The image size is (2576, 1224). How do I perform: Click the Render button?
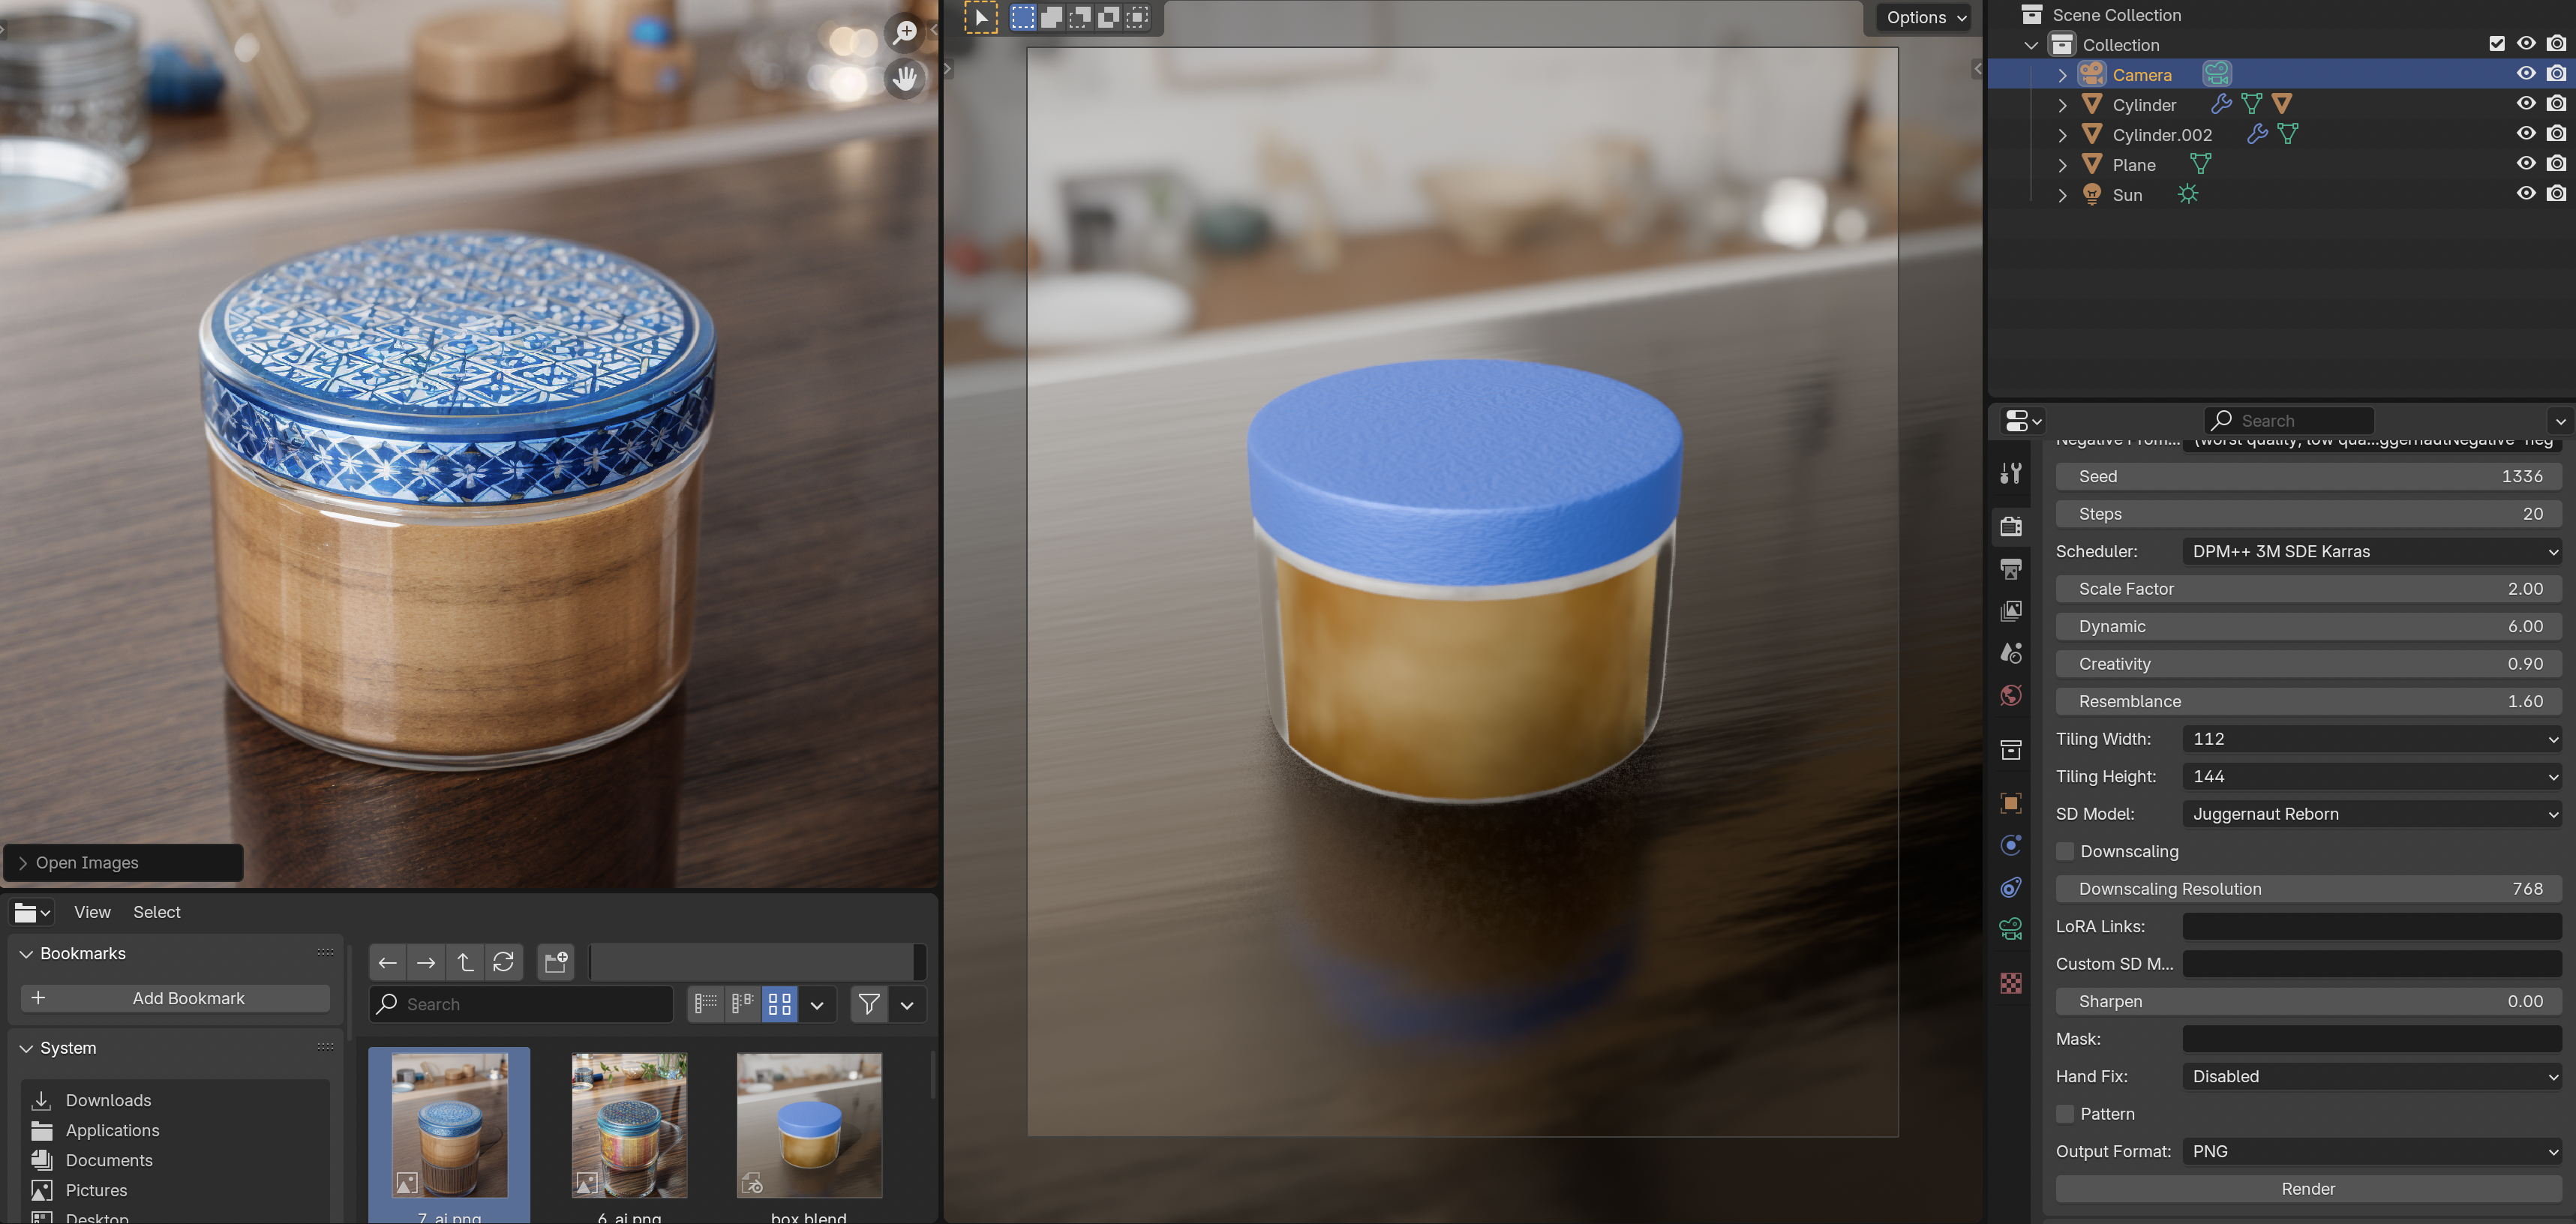point(2307,1188)
